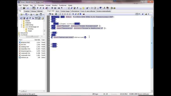171x96 pixels.
Task: Select the images folder
Action: [30, 31]
